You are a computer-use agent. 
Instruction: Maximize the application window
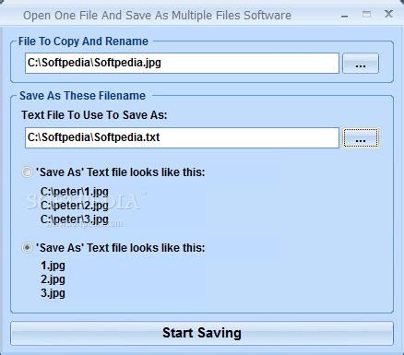coord(366,14)
